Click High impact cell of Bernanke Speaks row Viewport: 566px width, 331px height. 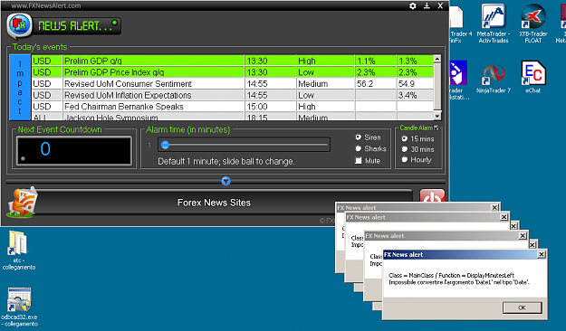pos(325,107)
